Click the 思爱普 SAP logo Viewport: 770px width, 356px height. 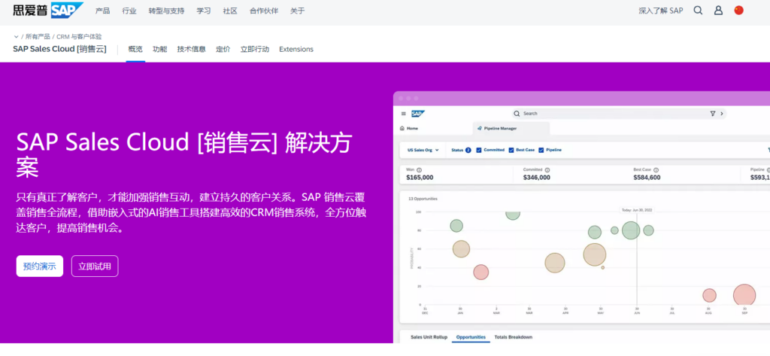pos(47,11)
